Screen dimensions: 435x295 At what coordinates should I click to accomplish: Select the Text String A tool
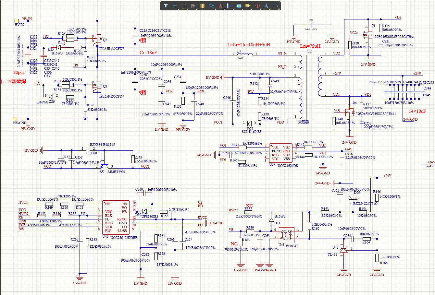(x=266, y=6)
